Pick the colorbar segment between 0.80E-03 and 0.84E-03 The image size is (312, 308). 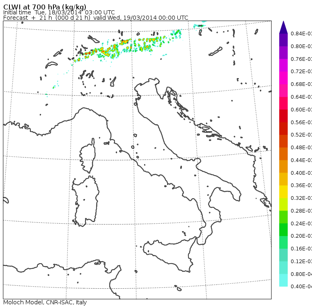tap(283, 40)
